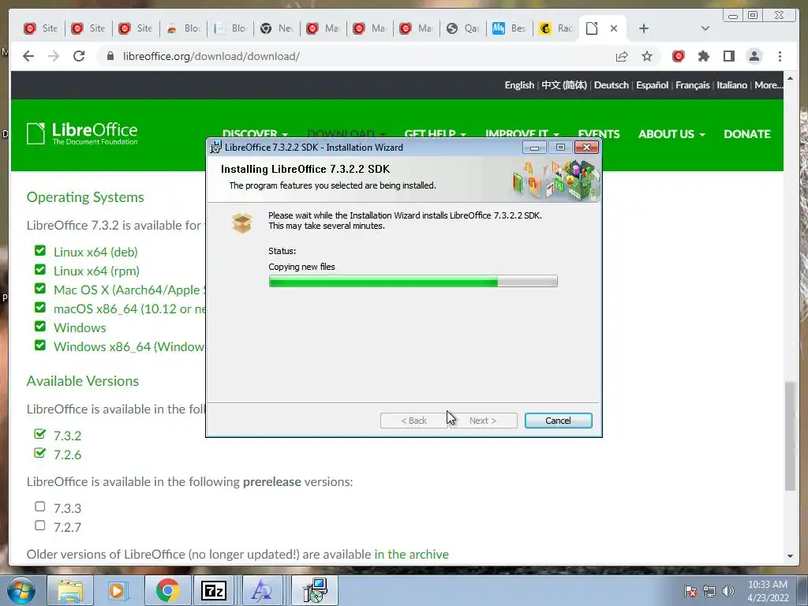Image resolution: width=808 pixels, height=606 pixels.
Task: Click the Chrome forward arrow
Action: click(54, 56)
